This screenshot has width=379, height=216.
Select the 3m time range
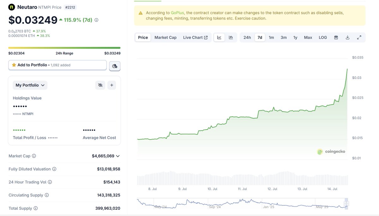point(284,37)
